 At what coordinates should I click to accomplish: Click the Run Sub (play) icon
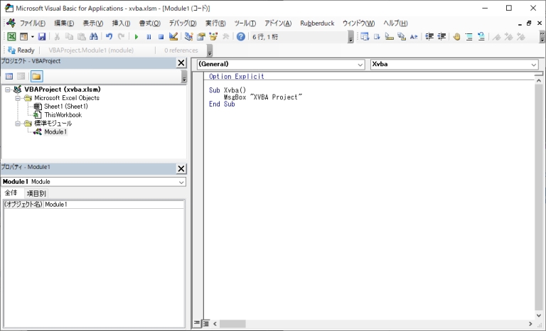point(136,37)
